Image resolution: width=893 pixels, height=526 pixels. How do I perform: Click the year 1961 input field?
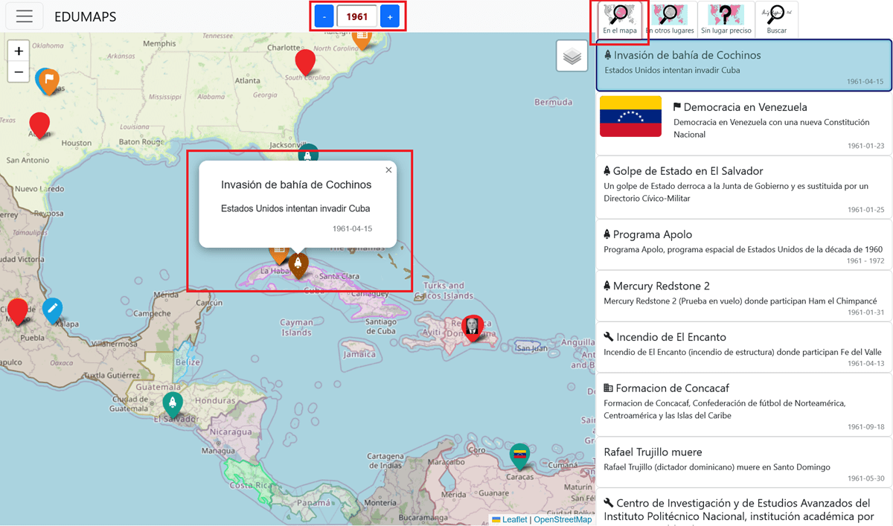[357, 16]
